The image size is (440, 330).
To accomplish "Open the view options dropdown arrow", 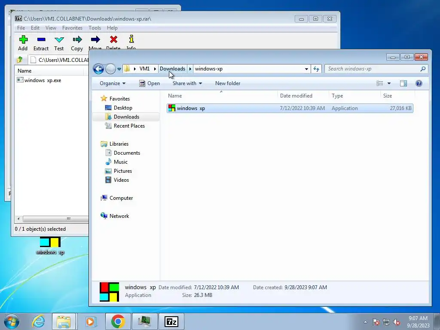I will pos(389,83).
